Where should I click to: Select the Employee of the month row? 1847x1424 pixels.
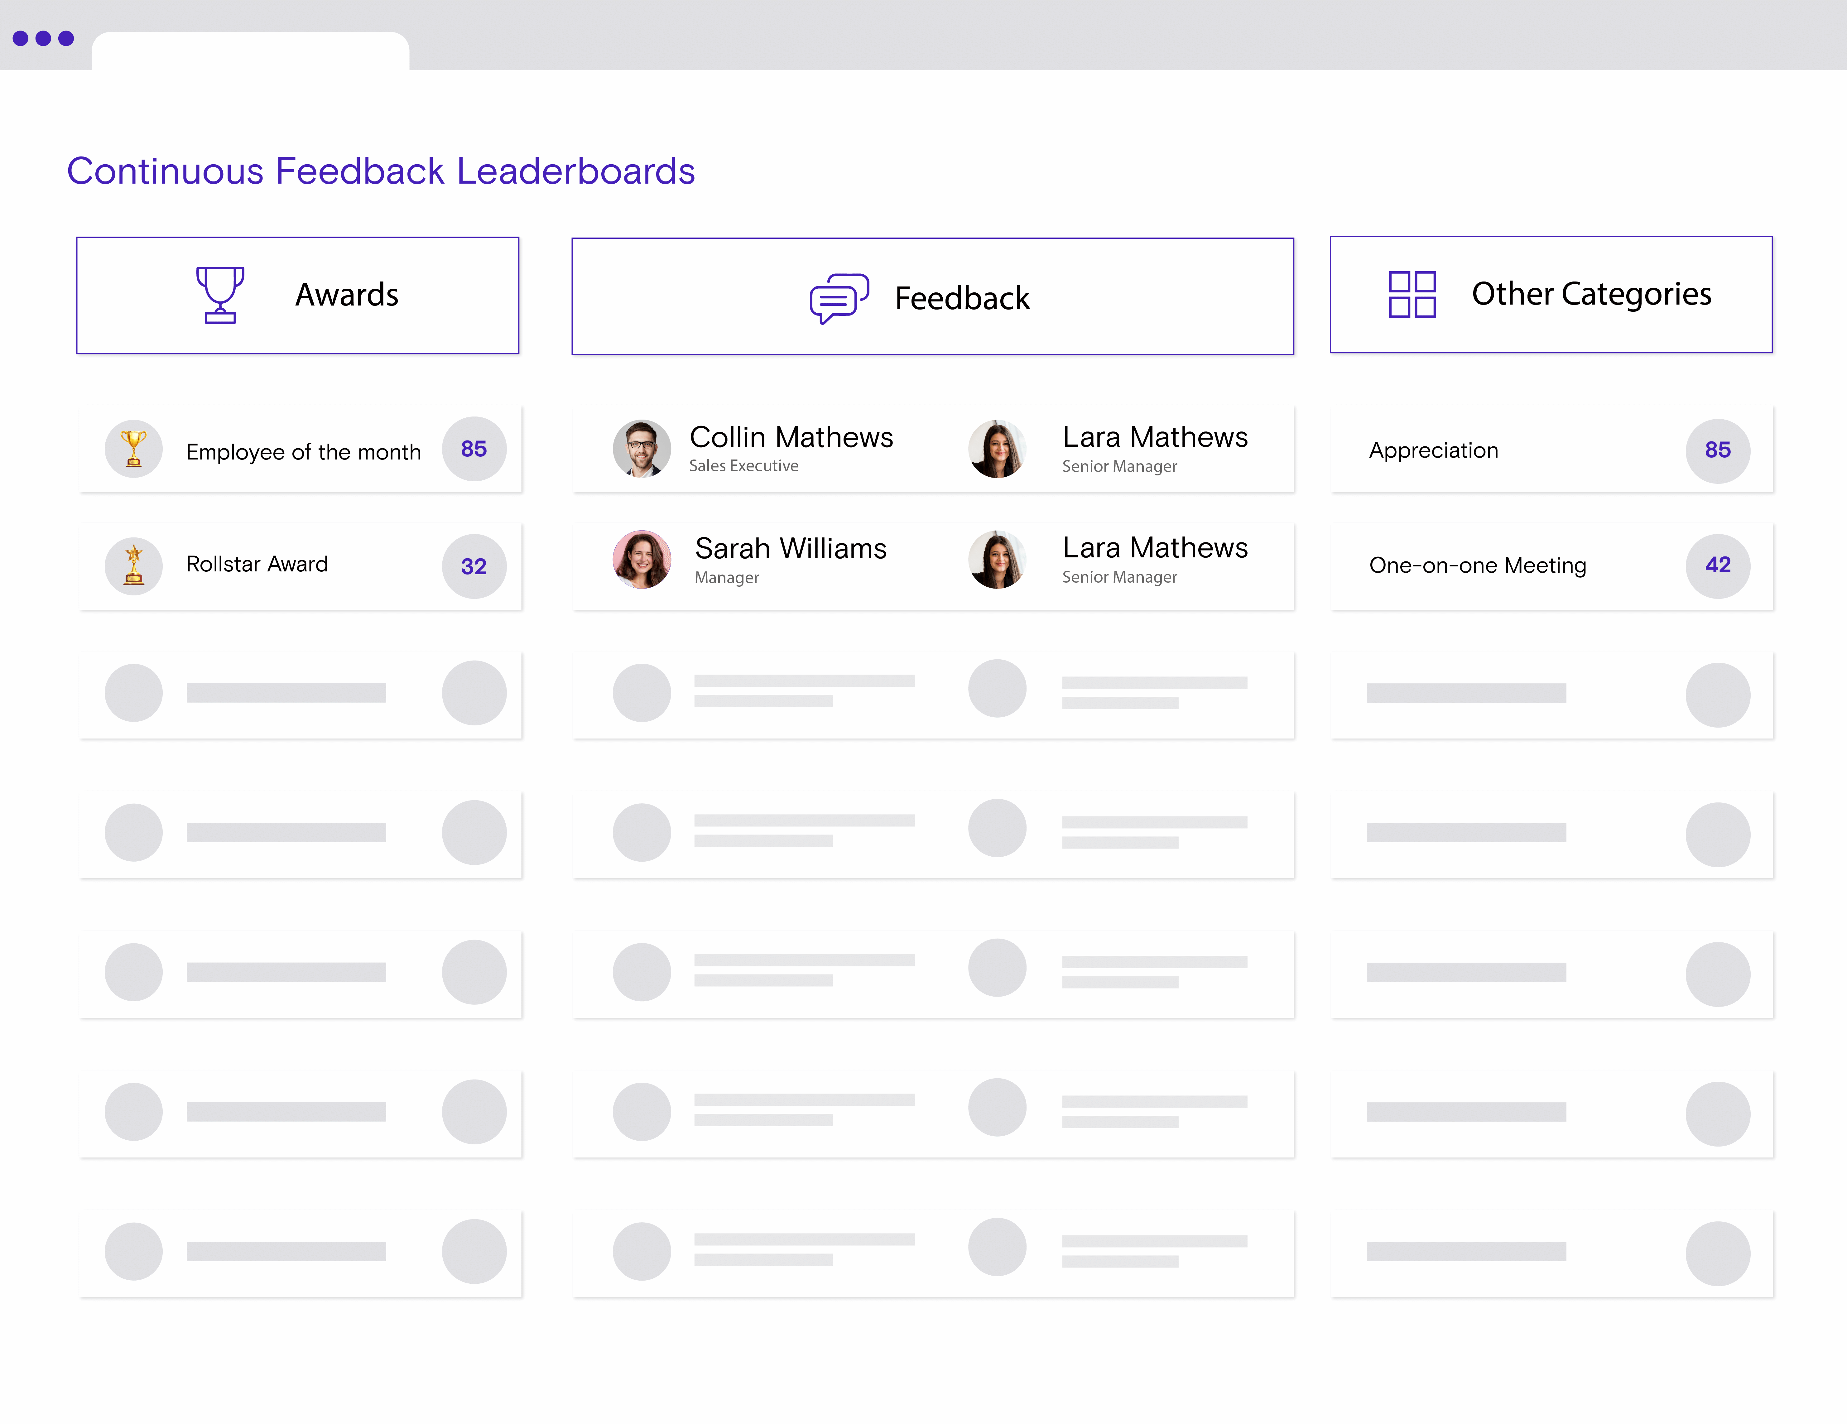tap(300, 449)
